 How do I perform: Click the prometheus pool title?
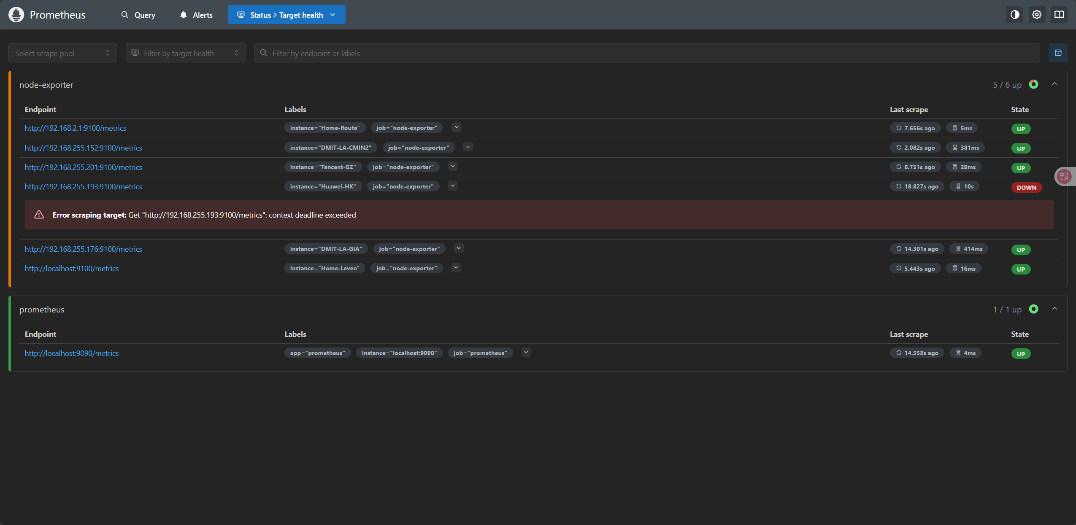[42, 310]
